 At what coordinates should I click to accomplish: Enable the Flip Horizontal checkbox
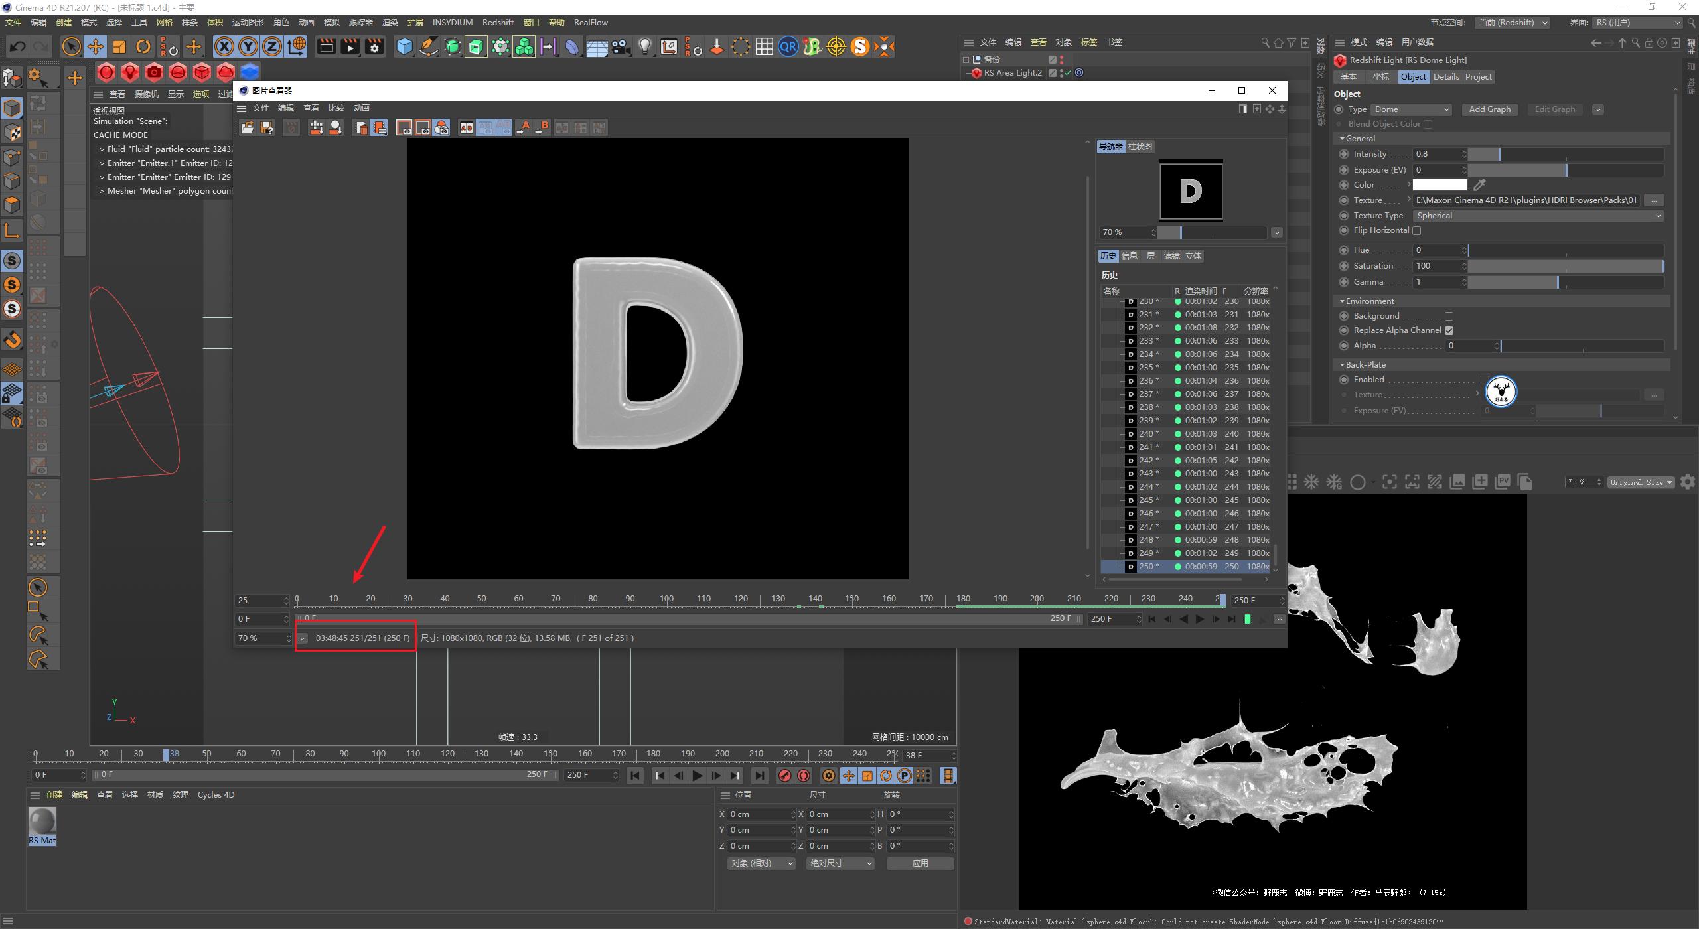[1417, 230]
